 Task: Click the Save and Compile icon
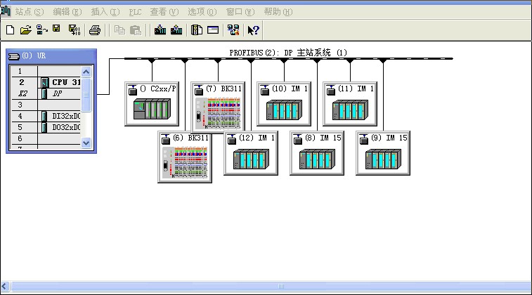point(74,29)
